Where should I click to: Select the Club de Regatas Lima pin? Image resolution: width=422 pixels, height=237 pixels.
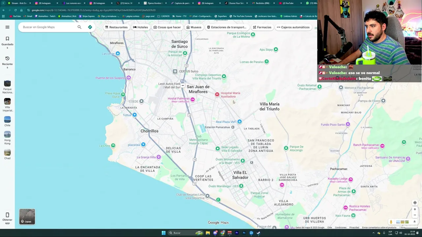[x=207, y=196]
